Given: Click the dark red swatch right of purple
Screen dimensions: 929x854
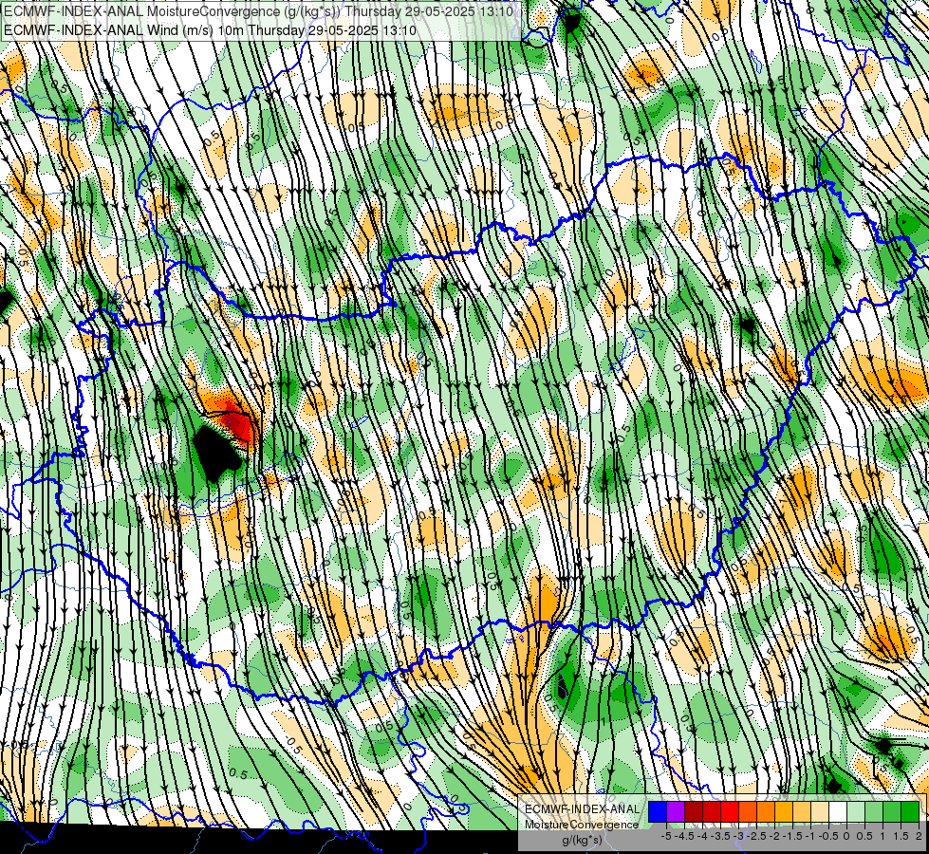Looking at the screenshot, I should [x=694, y=811].
